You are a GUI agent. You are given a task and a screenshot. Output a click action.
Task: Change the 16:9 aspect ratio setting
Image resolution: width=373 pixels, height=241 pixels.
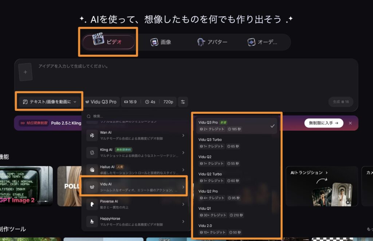pyautogui.click(x=130, y=102)
